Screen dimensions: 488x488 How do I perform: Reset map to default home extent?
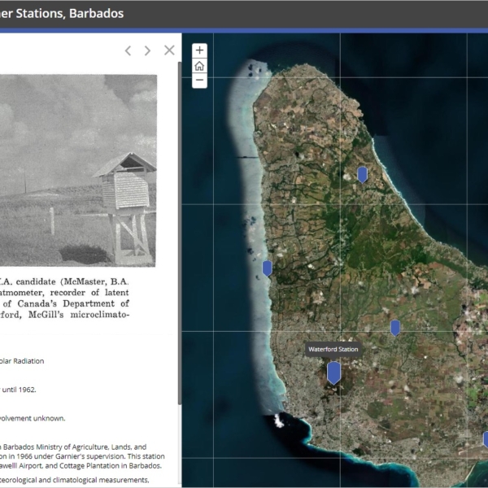(199, 65)
